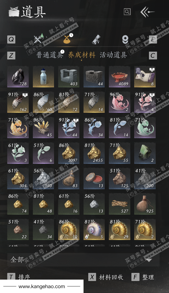The width and height of the screenshot is (169, 293).
Task: Click the red bowl item showing 4089
Action: tap(119, 77)
